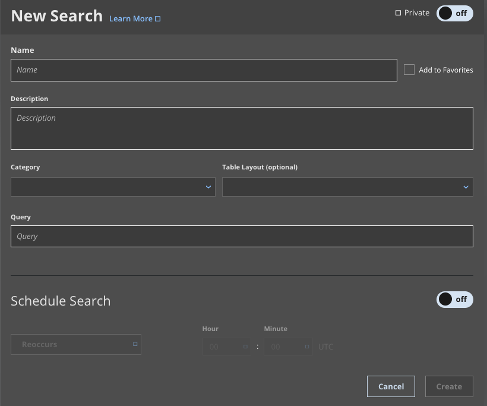
Task: Check the Add to Favorites checkbox
Action: (409, 70)
